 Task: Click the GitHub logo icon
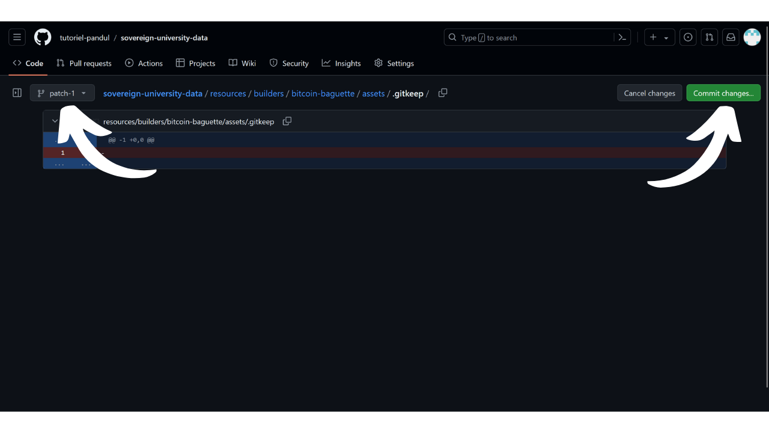point(43,37)
